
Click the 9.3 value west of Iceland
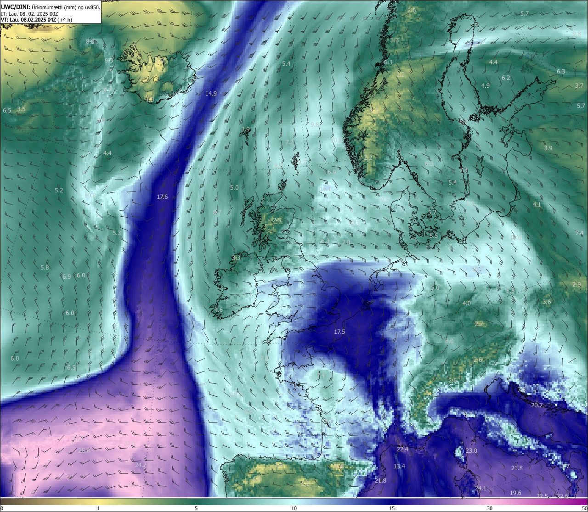pyautogui.click(x=109, y=60)
